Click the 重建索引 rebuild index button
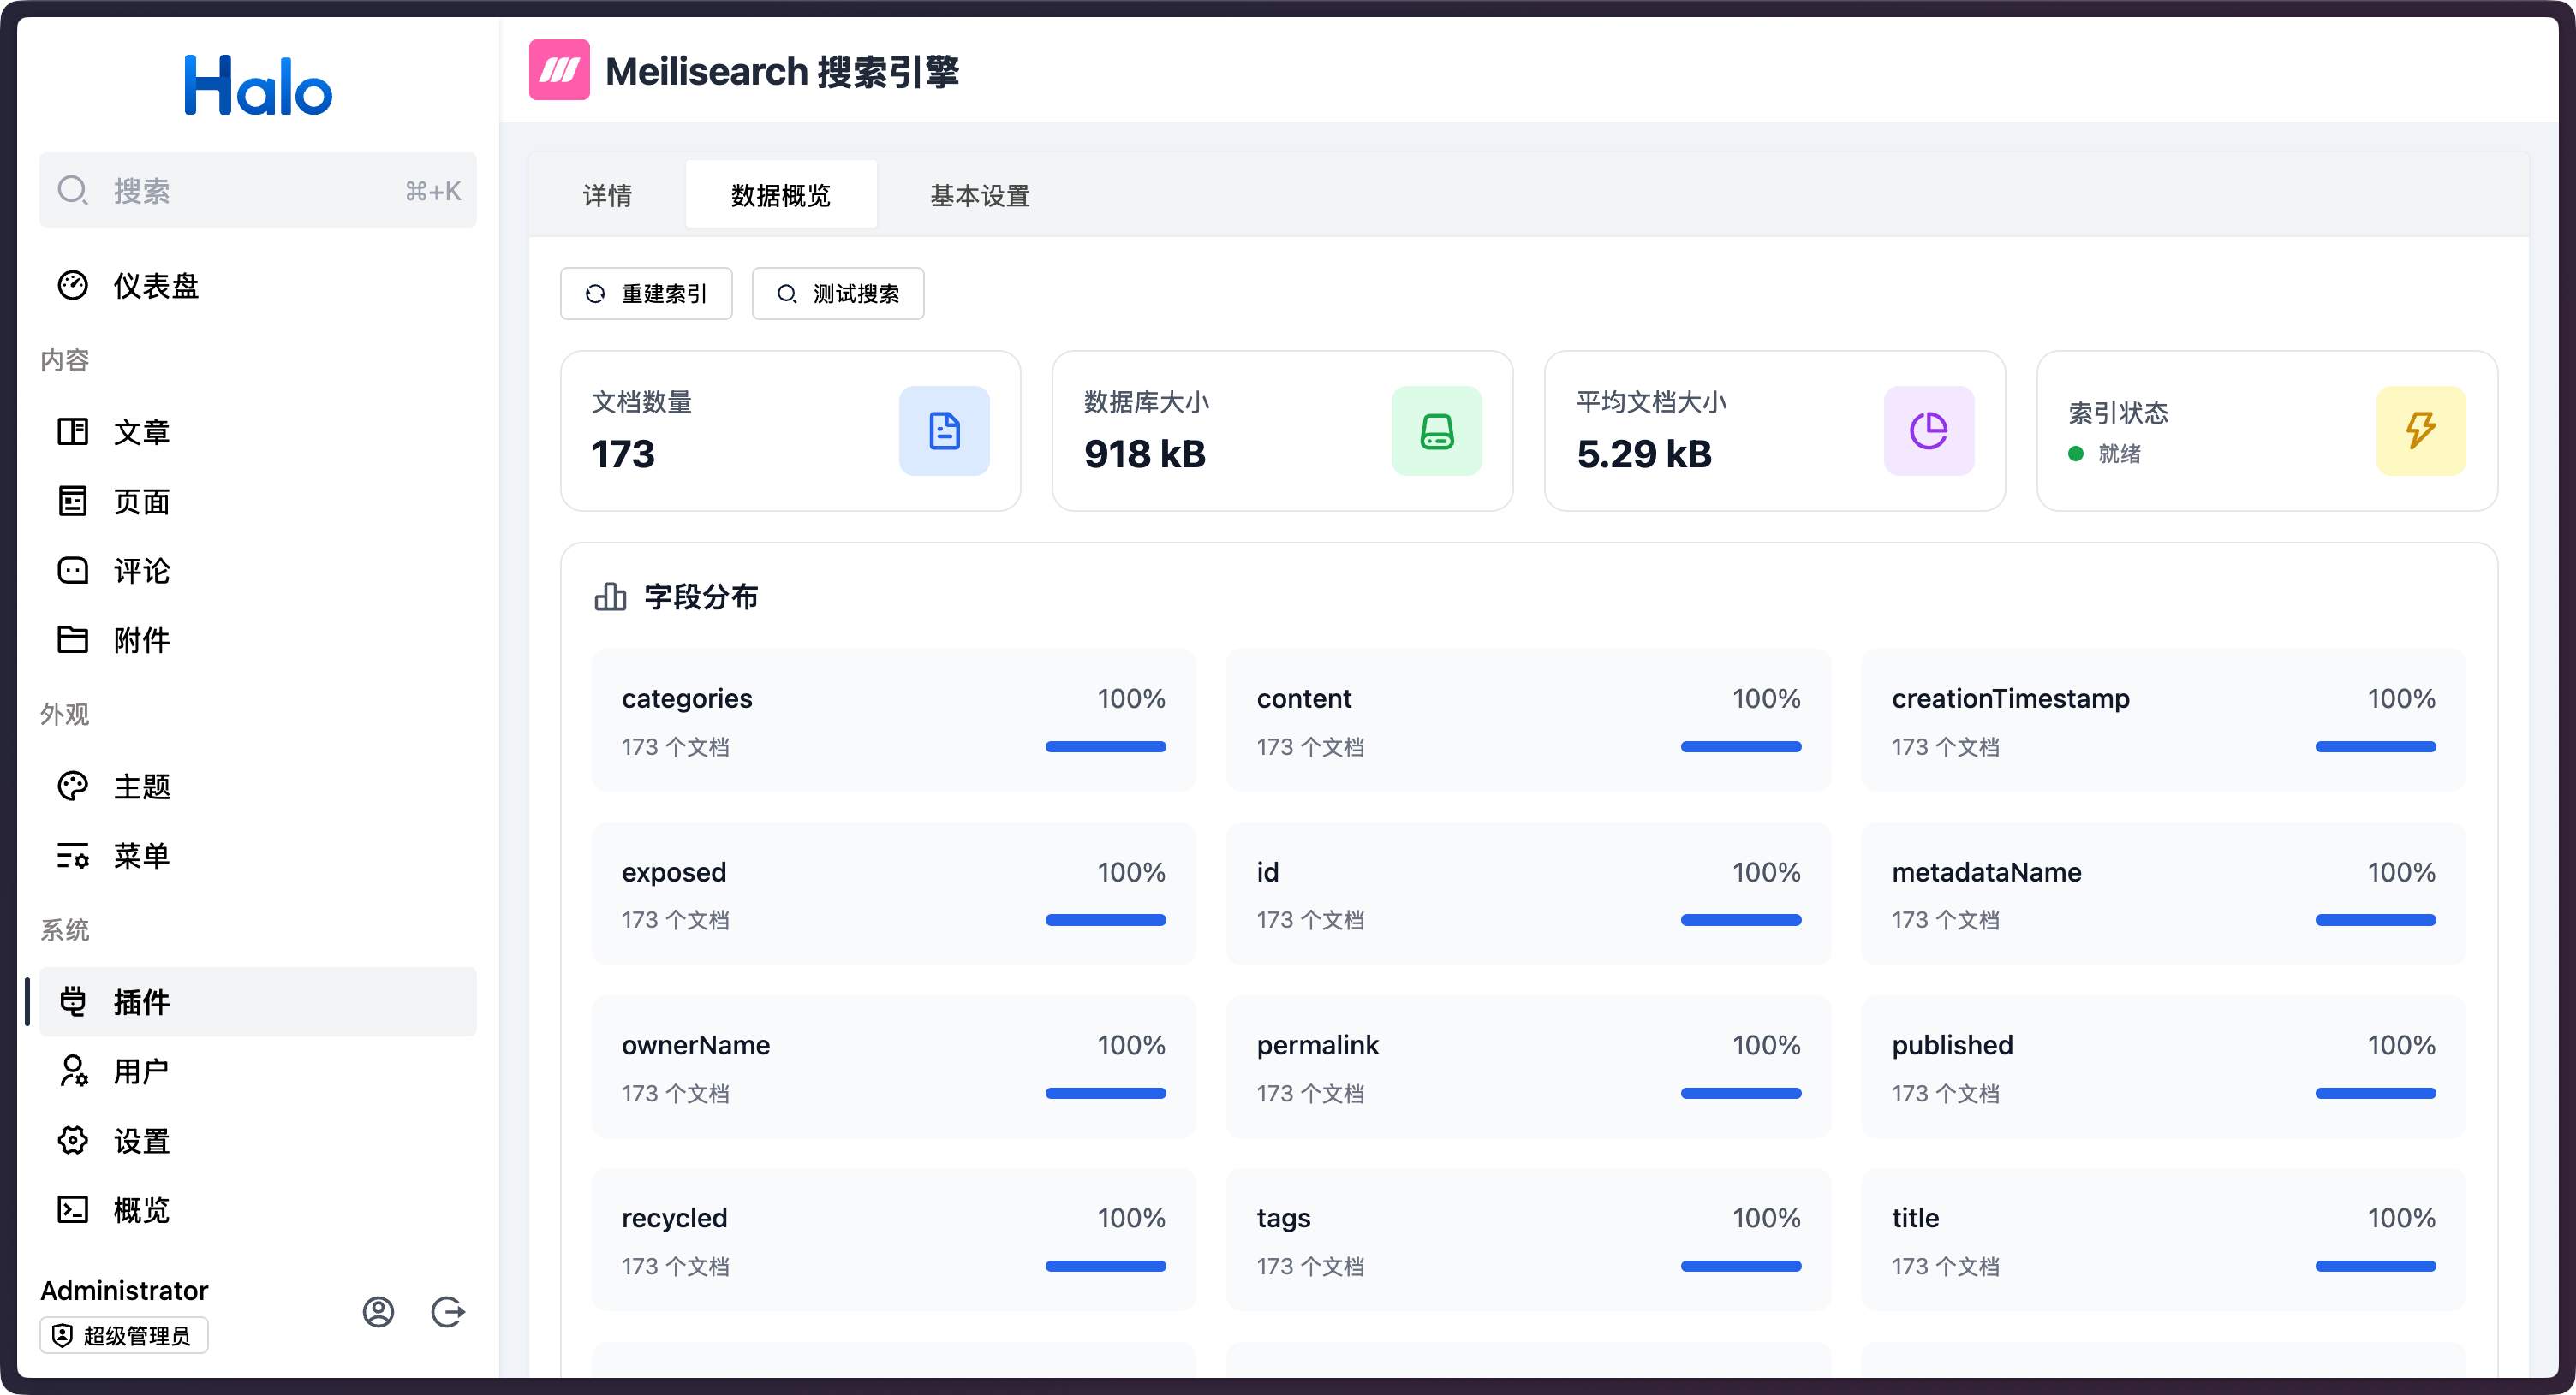This screenshot has height=1395, width=2576. coord(646,294)
